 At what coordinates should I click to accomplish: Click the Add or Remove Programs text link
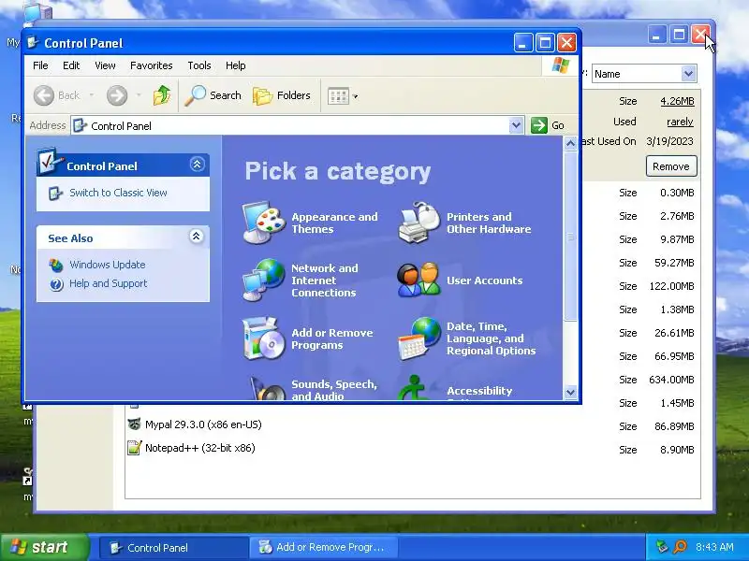point(332,338)
